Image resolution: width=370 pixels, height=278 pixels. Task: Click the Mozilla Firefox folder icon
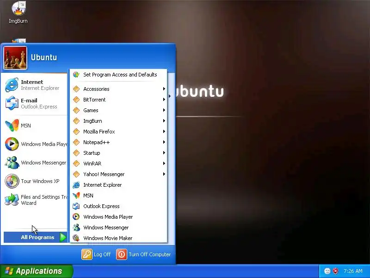point(76,132)
